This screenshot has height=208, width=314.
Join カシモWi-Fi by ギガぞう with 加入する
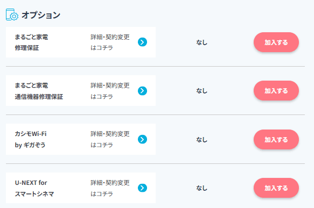pos(276,139)
